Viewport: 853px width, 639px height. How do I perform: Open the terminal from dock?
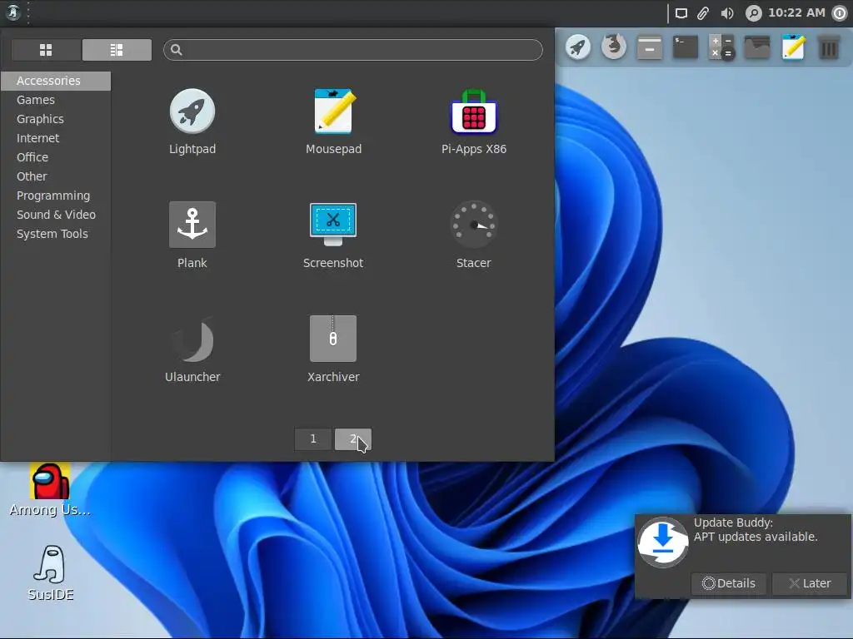pyautogui.click(x=686, y=47)
